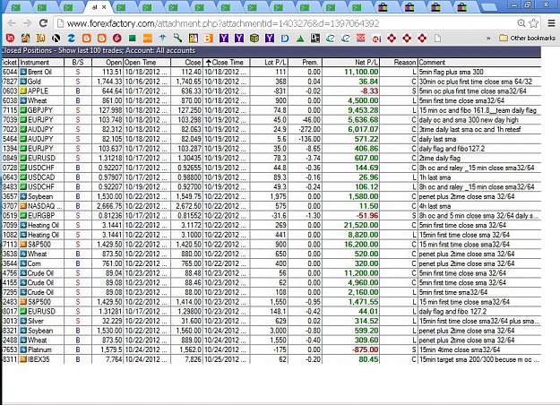Select Net P/L value 21,520.00
The height and width of the screenshot is (405, 560).
pyautogui.click(x=361, y=226)
